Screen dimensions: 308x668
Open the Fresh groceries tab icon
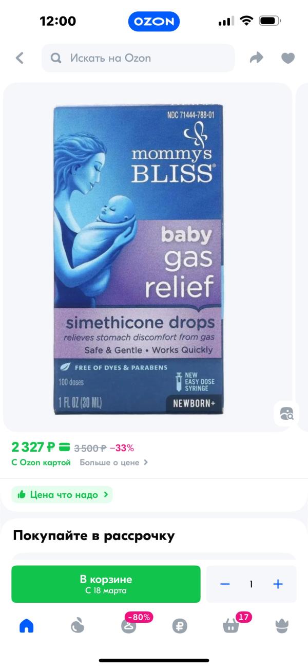click(78, 625)
